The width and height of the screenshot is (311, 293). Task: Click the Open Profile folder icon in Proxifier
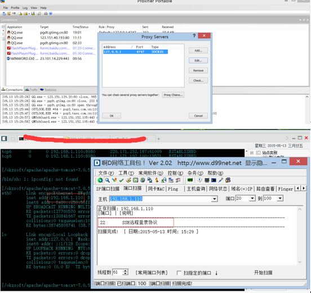(x=25, y=14)
